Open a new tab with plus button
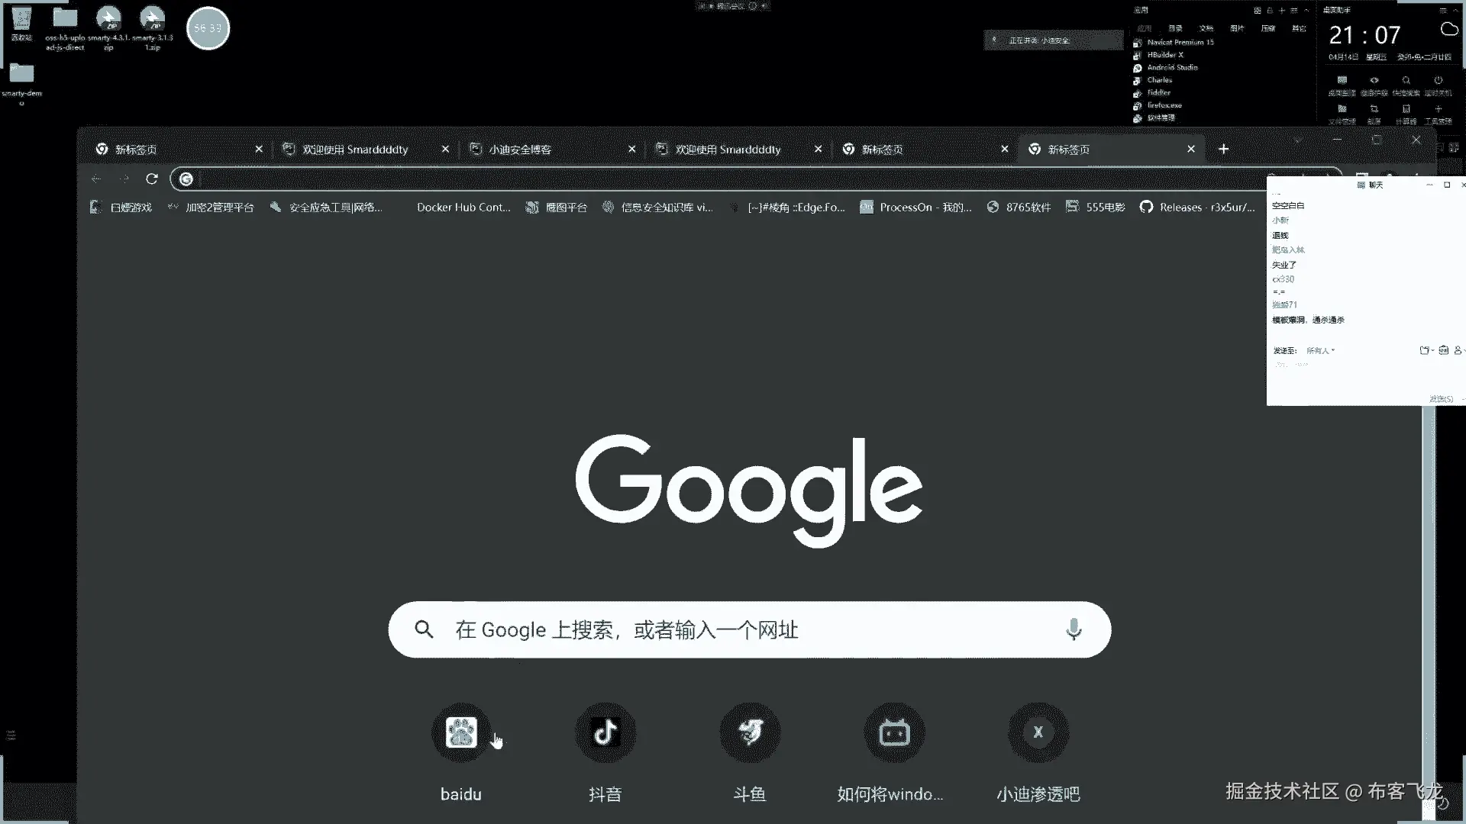This screenshot has width=1466, height=824. pos(1223,149)
